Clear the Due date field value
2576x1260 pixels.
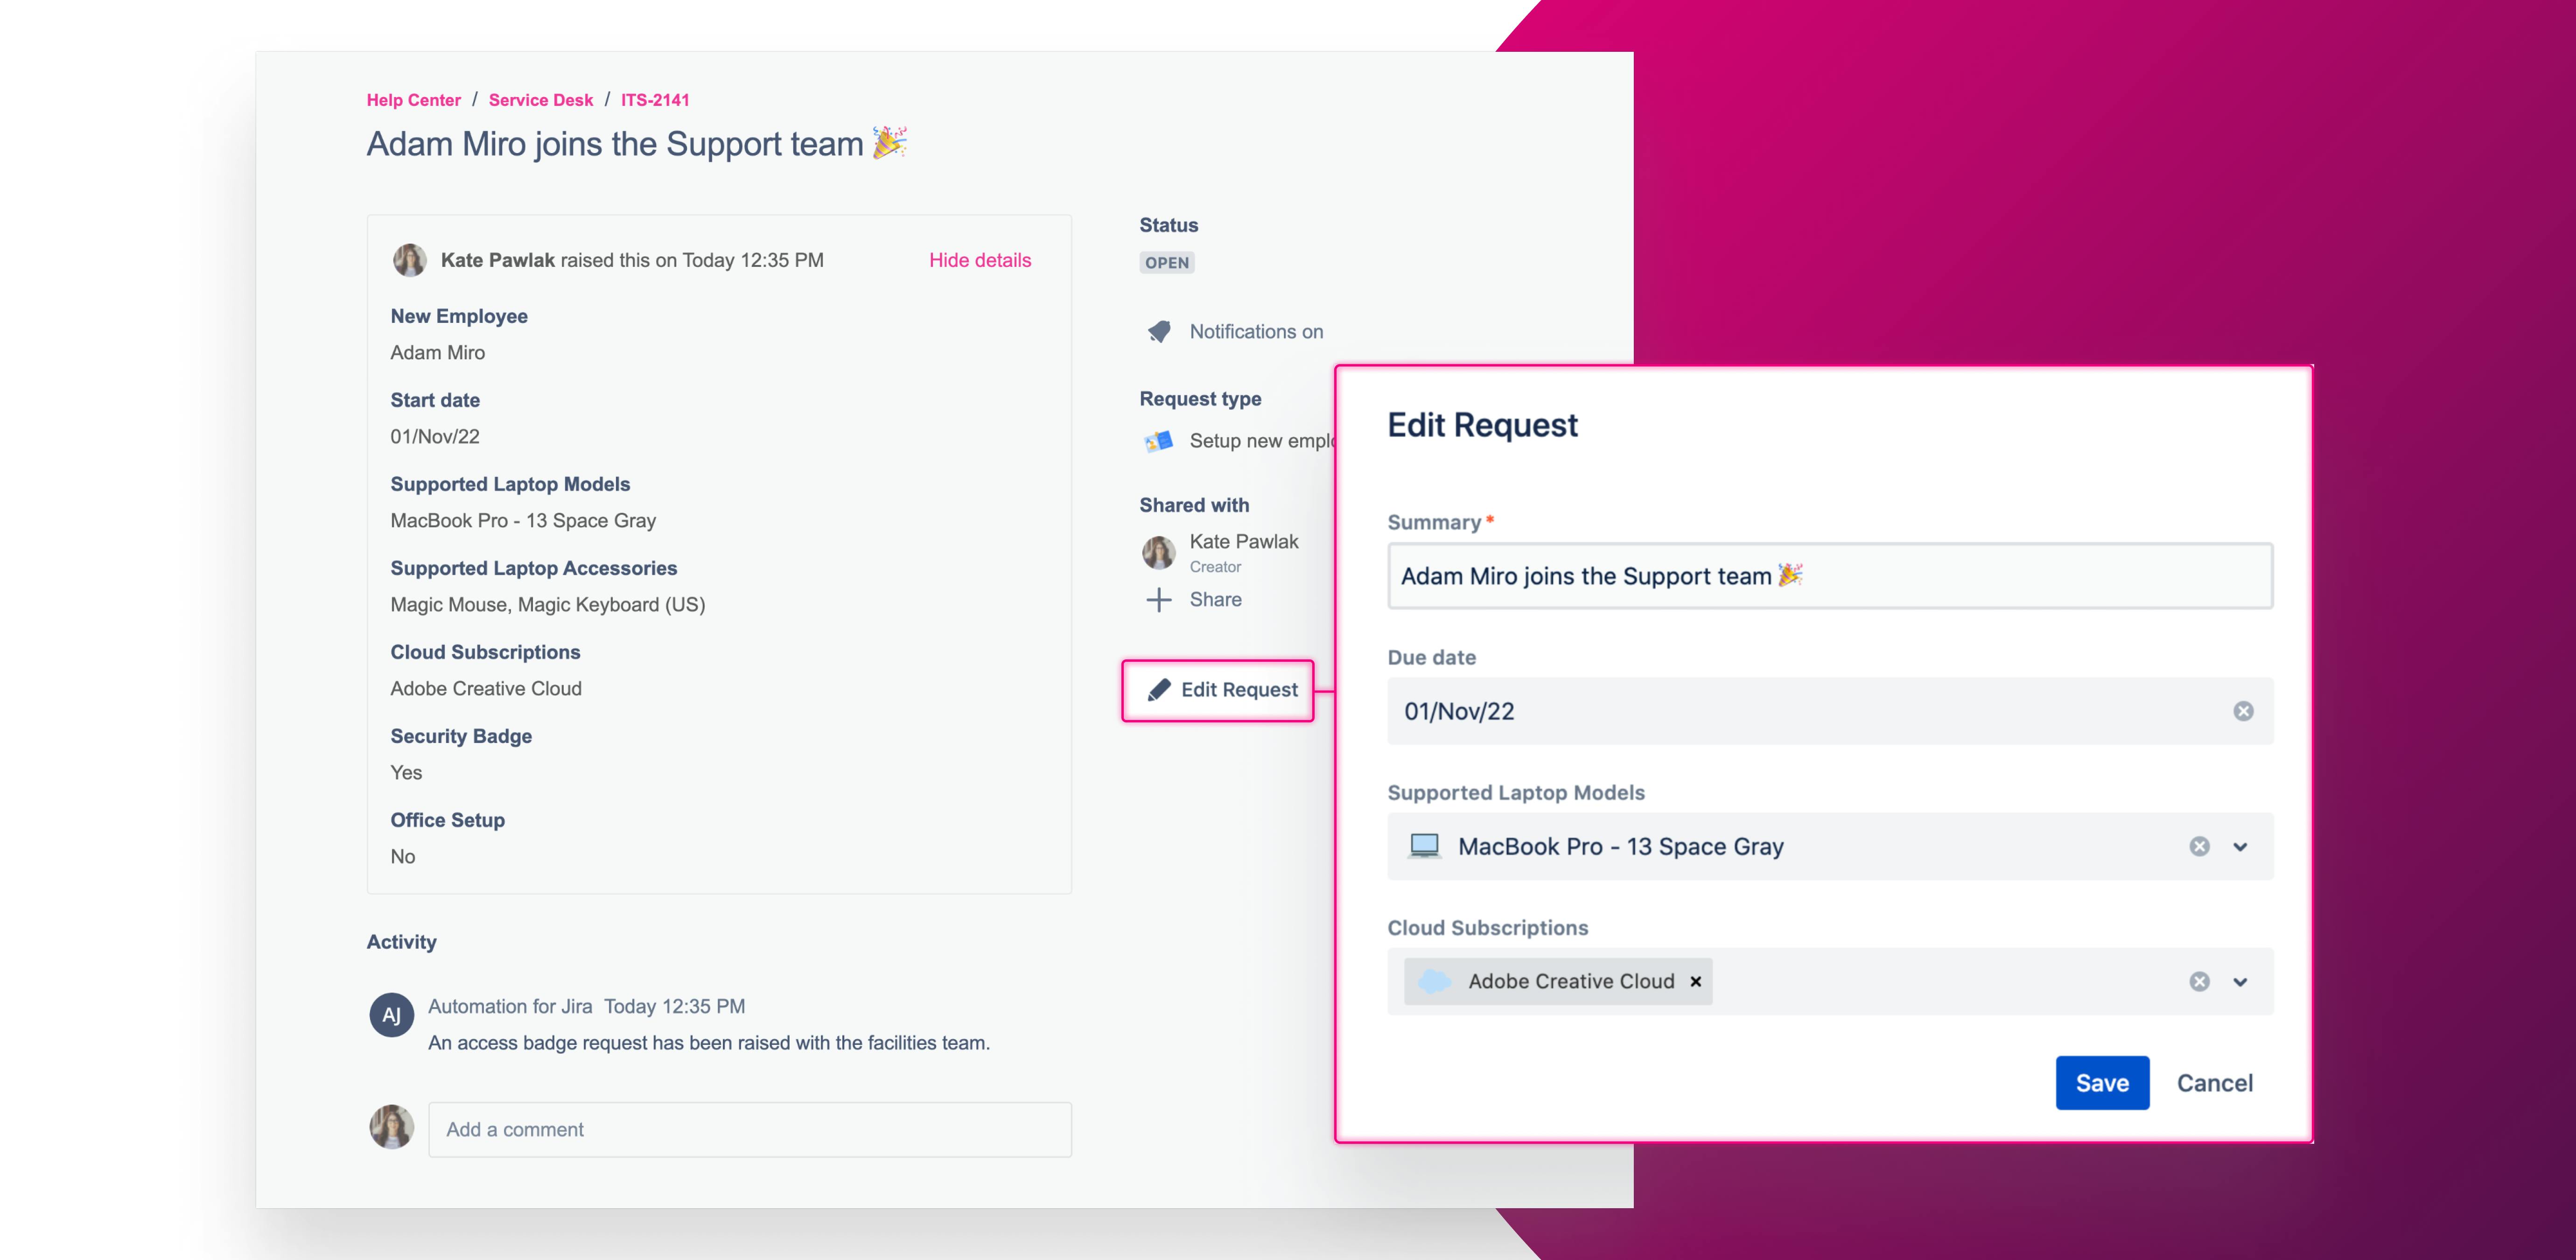point(2243,711)
